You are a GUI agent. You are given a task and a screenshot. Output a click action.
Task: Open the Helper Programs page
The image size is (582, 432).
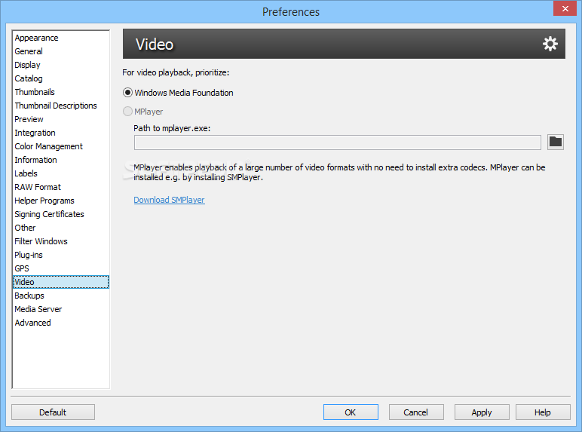pos(61,201)
